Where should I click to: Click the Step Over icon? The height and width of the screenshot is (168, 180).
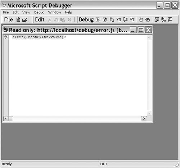(125, 19)
